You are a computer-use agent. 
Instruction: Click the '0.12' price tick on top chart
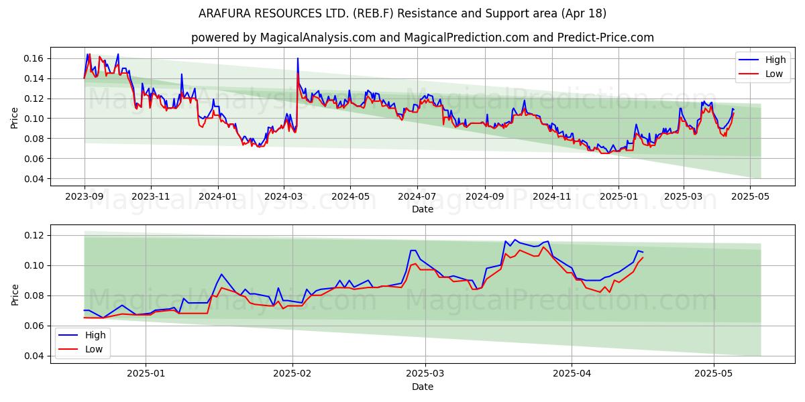click(34, 98)
